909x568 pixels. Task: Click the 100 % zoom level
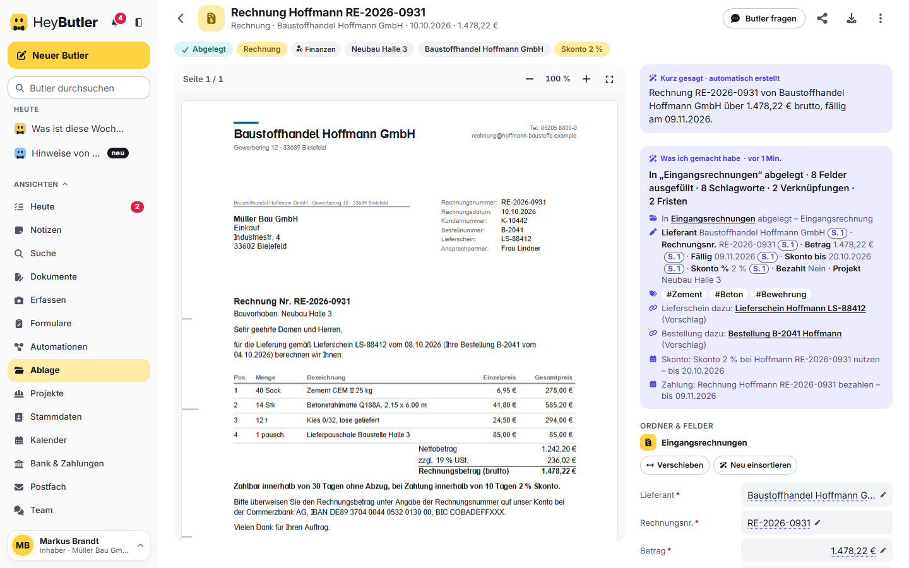click(557, 79)
